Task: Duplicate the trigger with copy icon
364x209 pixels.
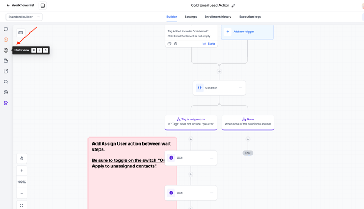Action: pyautogui.click(x=170, y=44)
